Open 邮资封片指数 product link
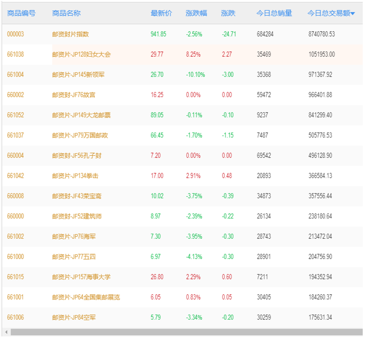The width and height of the screenshot is (366, 337). click(71, 34)
